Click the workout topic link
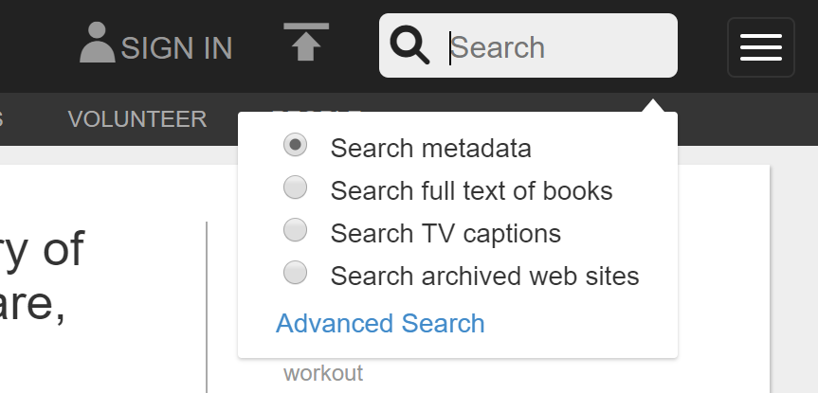 pos(323,374)
